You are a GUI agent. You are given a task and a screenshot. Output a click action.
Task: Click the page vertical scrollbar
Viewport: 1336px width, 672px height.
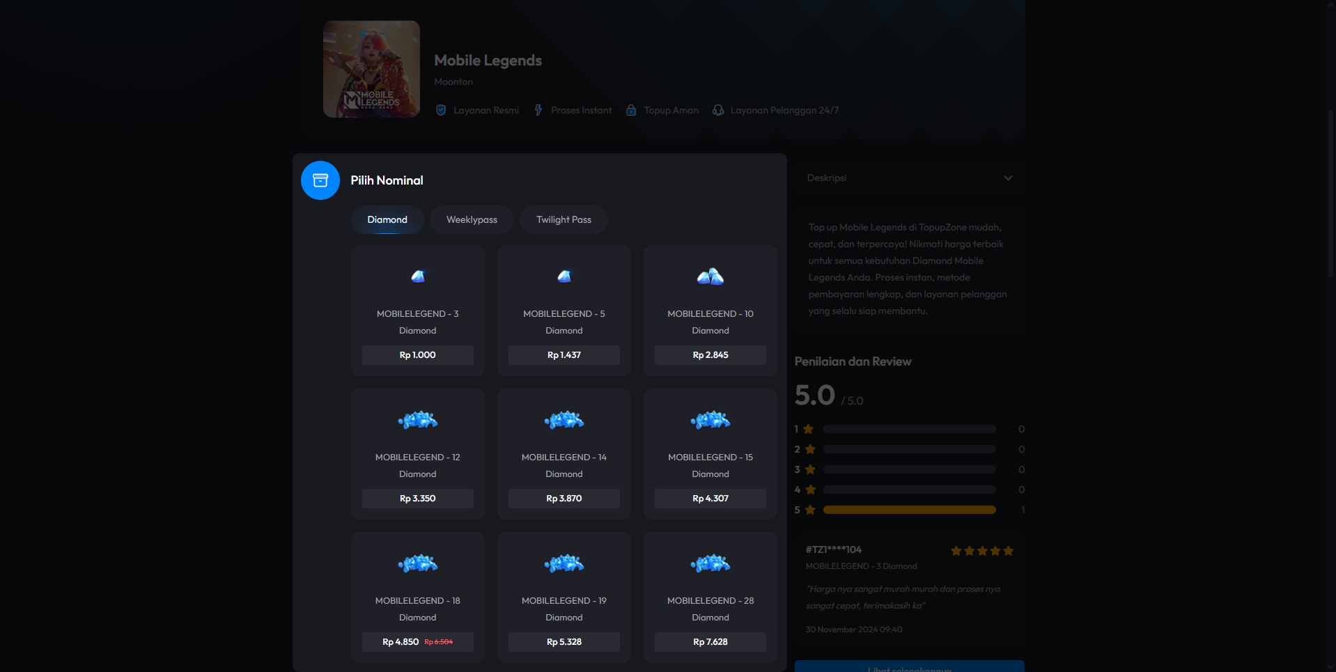(1330, 195)
